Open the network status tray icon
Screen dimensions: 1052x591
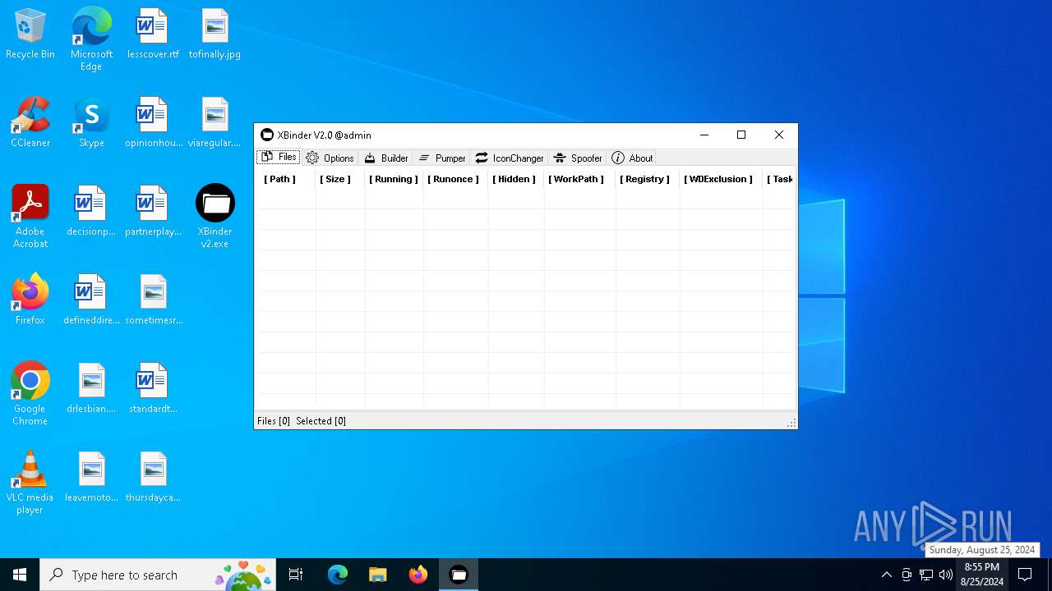(926, 575)
